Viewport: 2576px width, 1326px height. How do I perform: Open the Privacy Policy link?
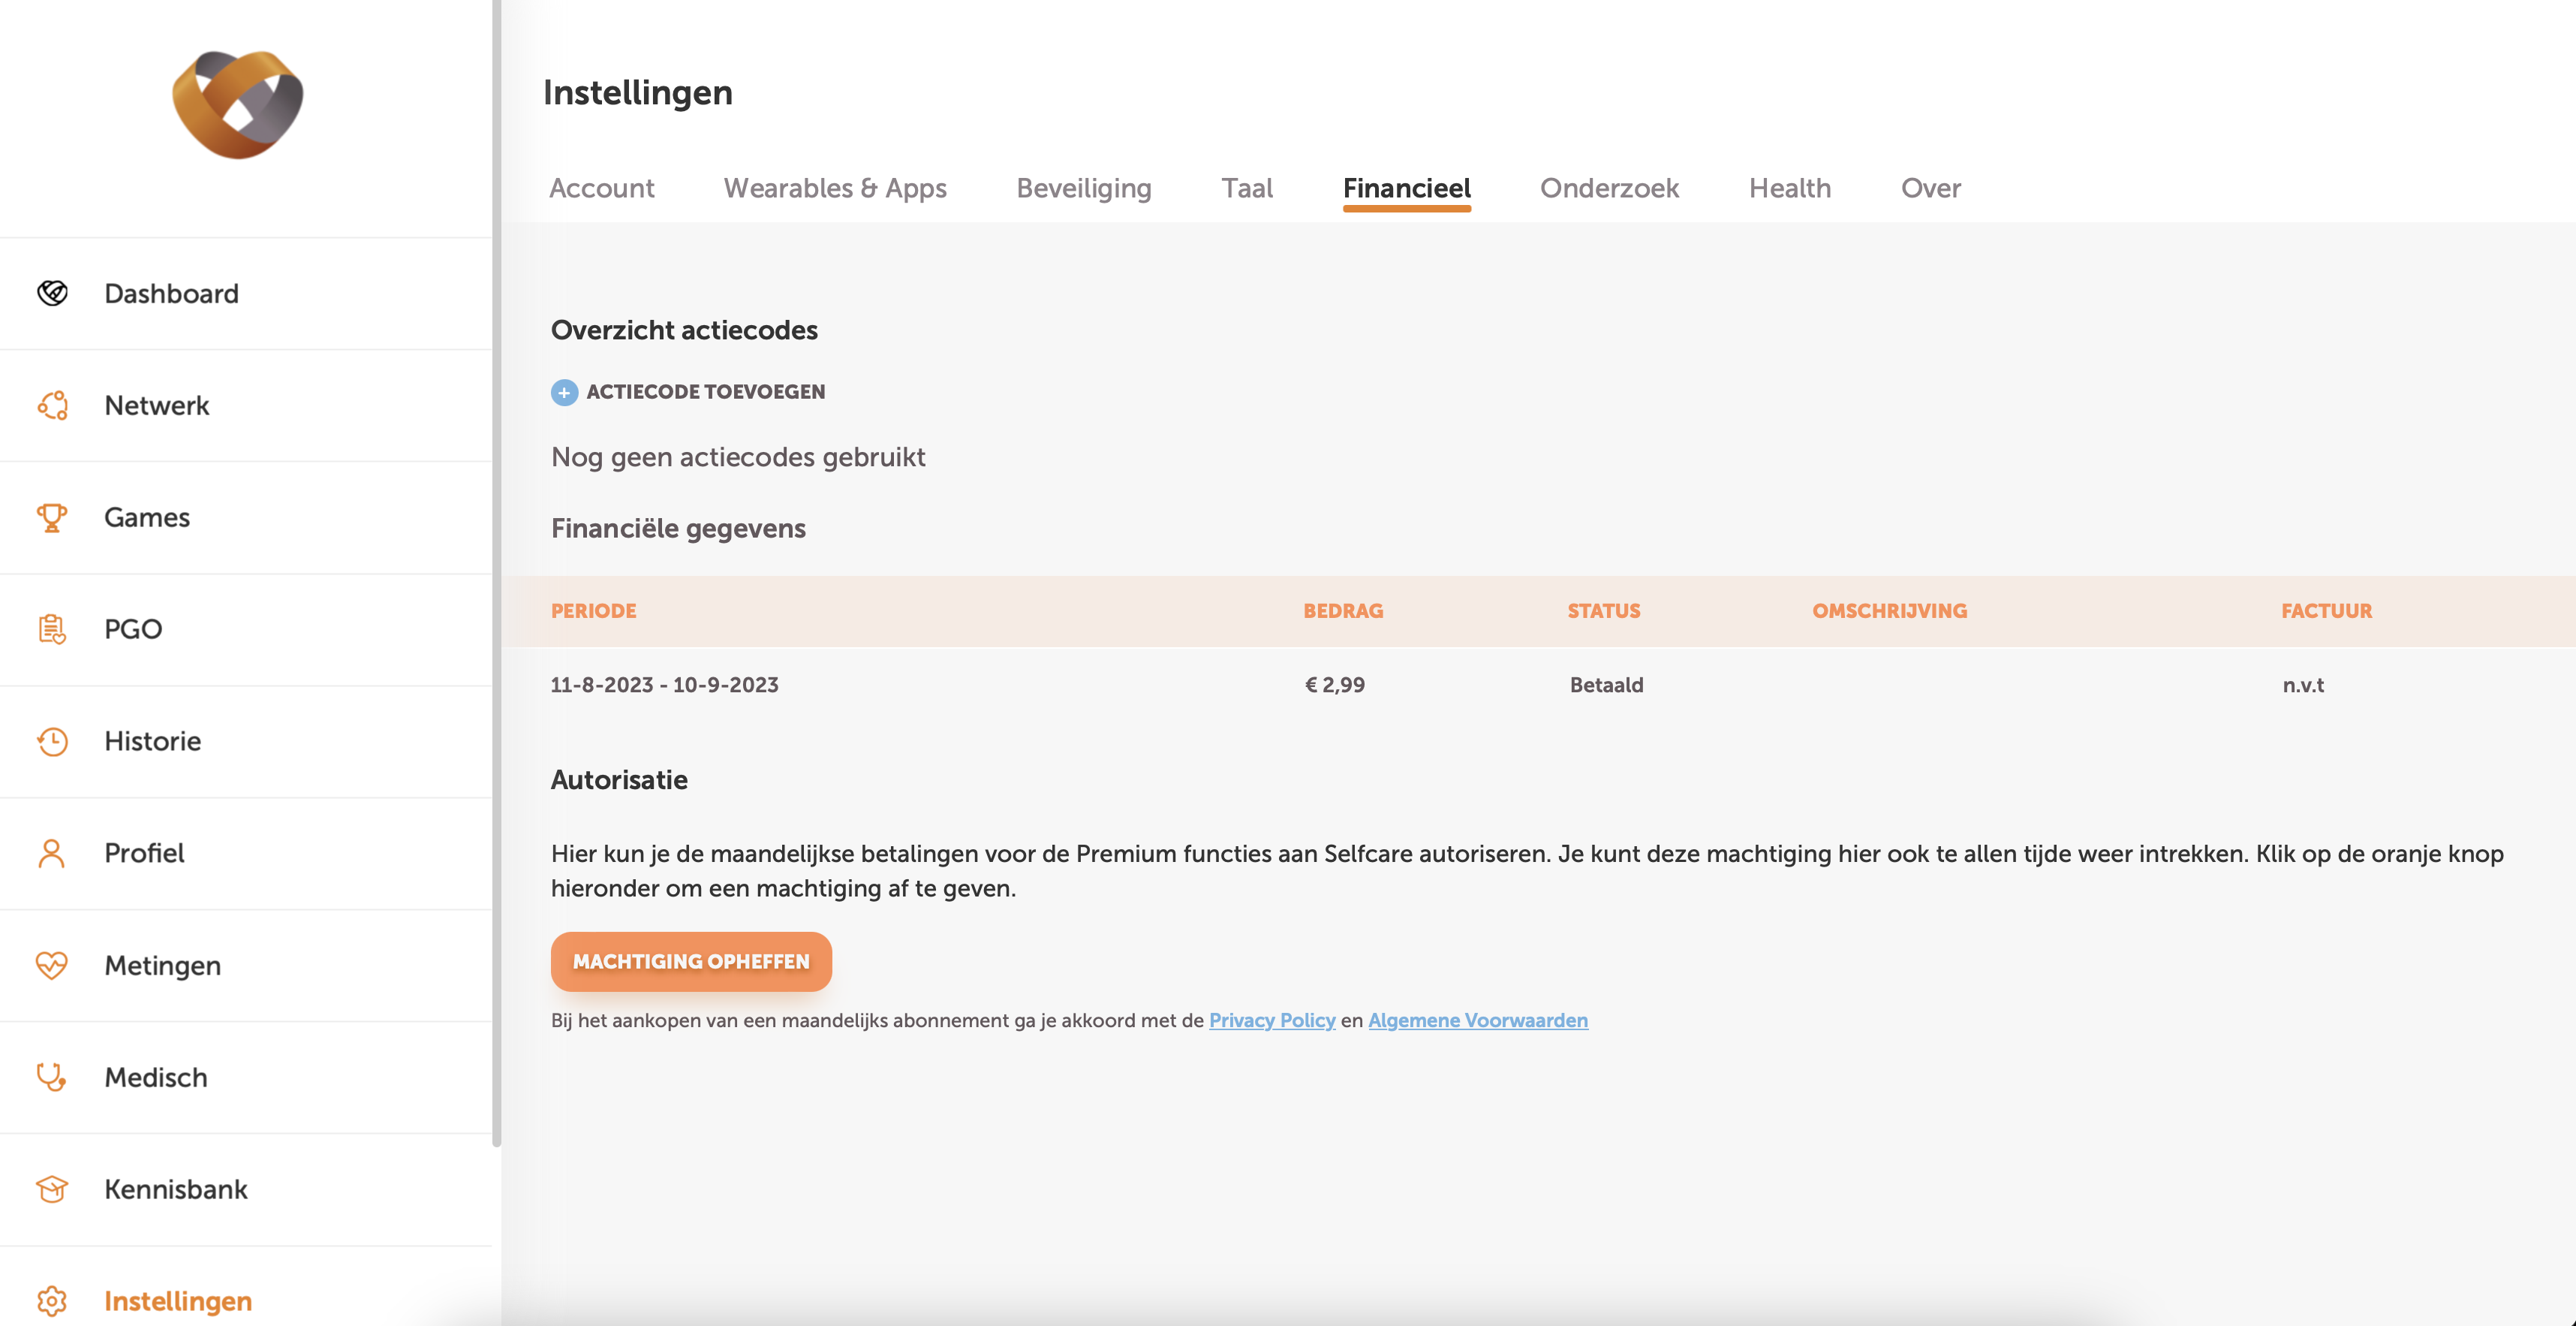click(x=1272, y=1020)
